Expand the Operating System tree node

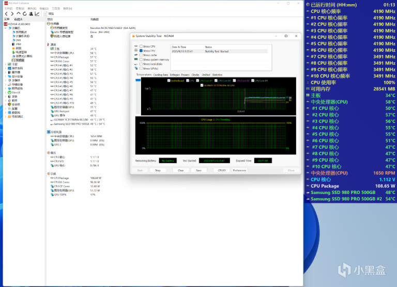pos(6,68)
